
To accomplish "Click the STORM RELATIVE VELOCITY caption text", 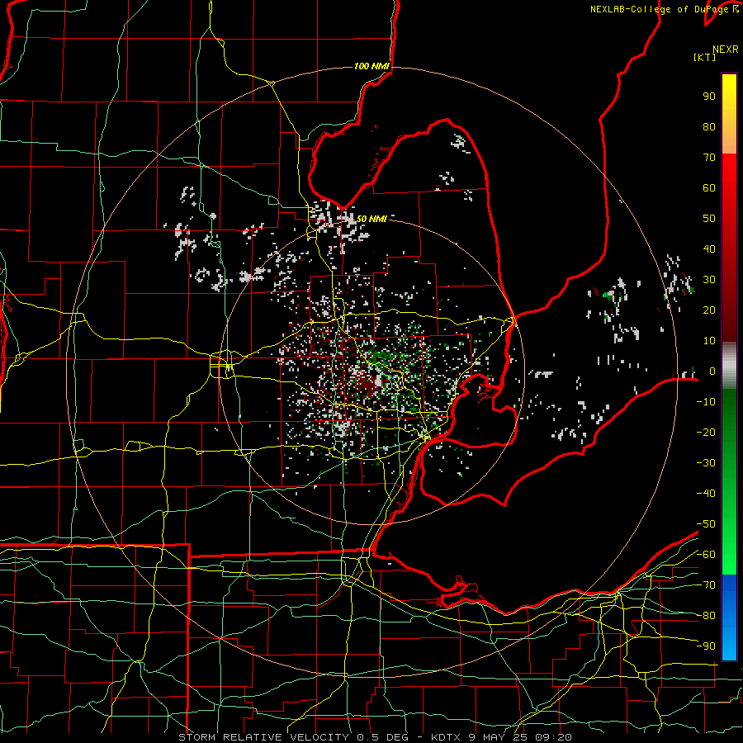I will click(x=264, y=737).
